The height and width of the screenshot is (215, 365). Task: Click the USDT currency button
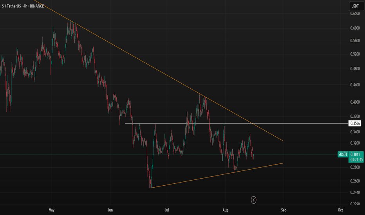(x=356, y=6)
